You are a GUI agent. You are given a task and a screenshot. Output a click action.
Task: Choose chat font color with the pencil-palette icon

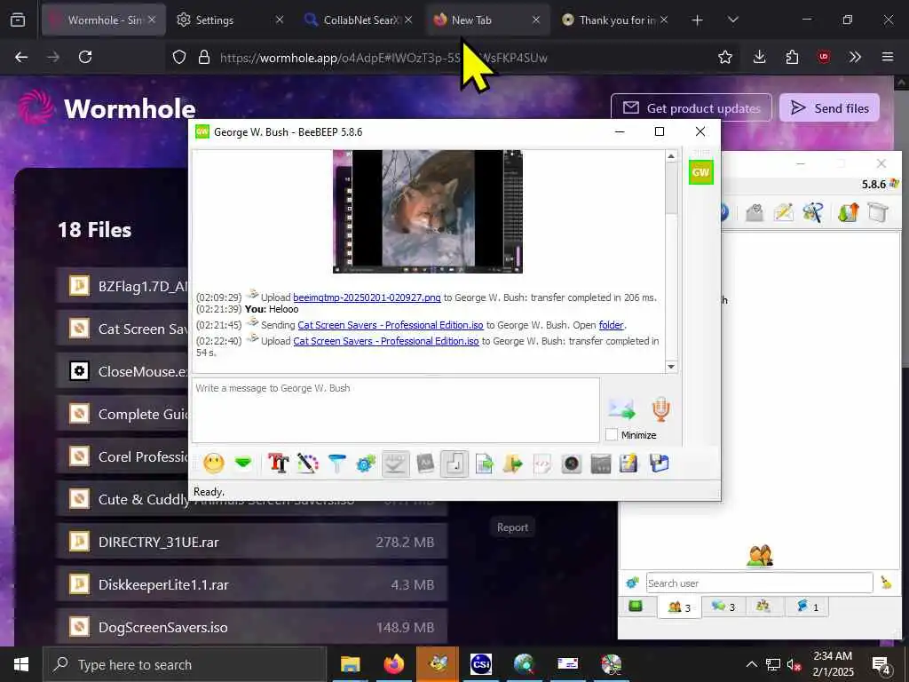pos(308,464)
